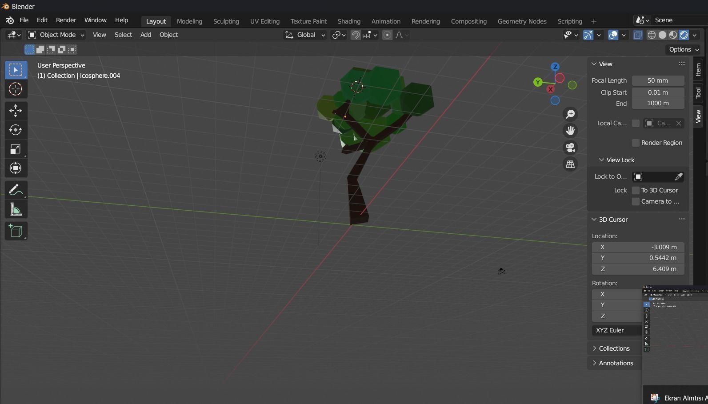
Task: Enable Render Region checkbox
Action: click(x=636, y=143)
